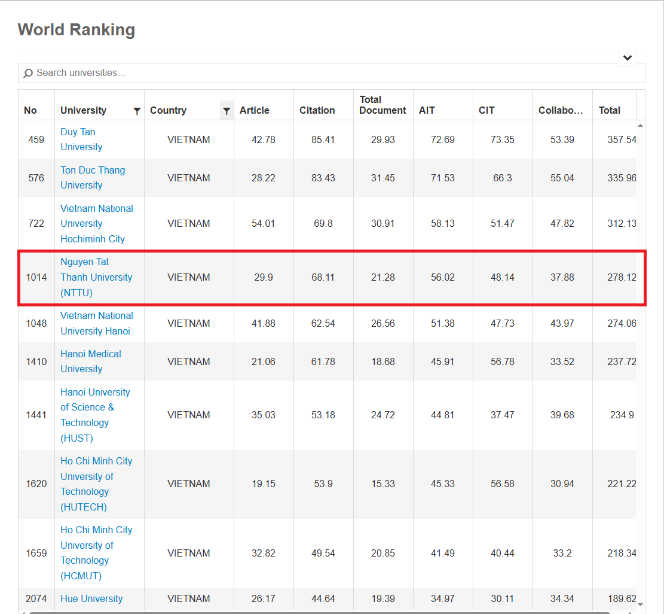
Task: Open Vietnam National University Hanoi link
Action: [x=97, y=323]
